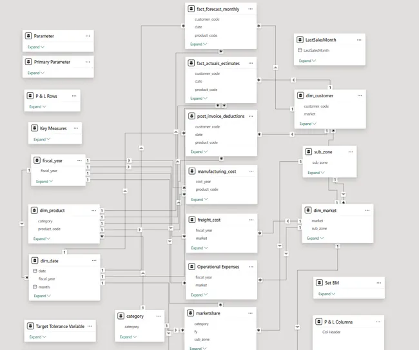This screenshot has height=350, width=419.
Task: Select market field in dim_customer
Action: click(x=309, y=114)
